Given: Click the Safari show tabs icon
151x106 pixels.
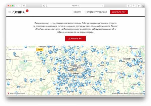Looking at the screenshot, I should coord(134,6).
